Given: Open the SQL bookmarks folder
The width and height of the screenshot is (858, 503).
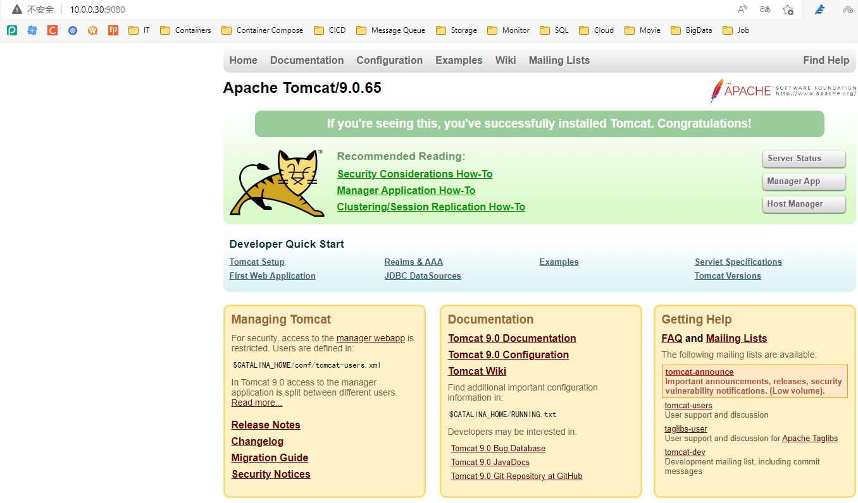Looking at the screenshot, I should (x=554, y=30).
